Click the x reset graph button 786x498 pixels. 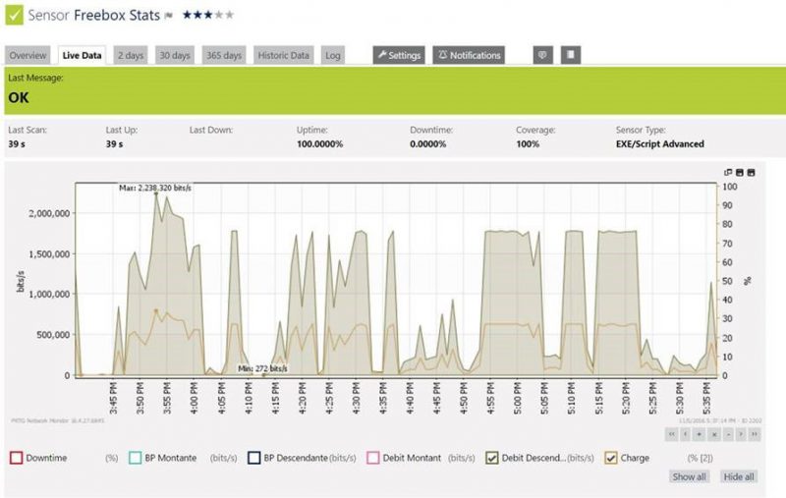pyautogui.click(x=714, y=434)
